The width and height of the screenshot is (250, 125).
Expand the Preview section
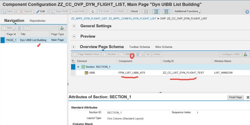(74, 36)
